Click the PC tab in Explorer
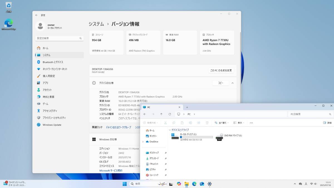334x188 pixels. point(162,107)
